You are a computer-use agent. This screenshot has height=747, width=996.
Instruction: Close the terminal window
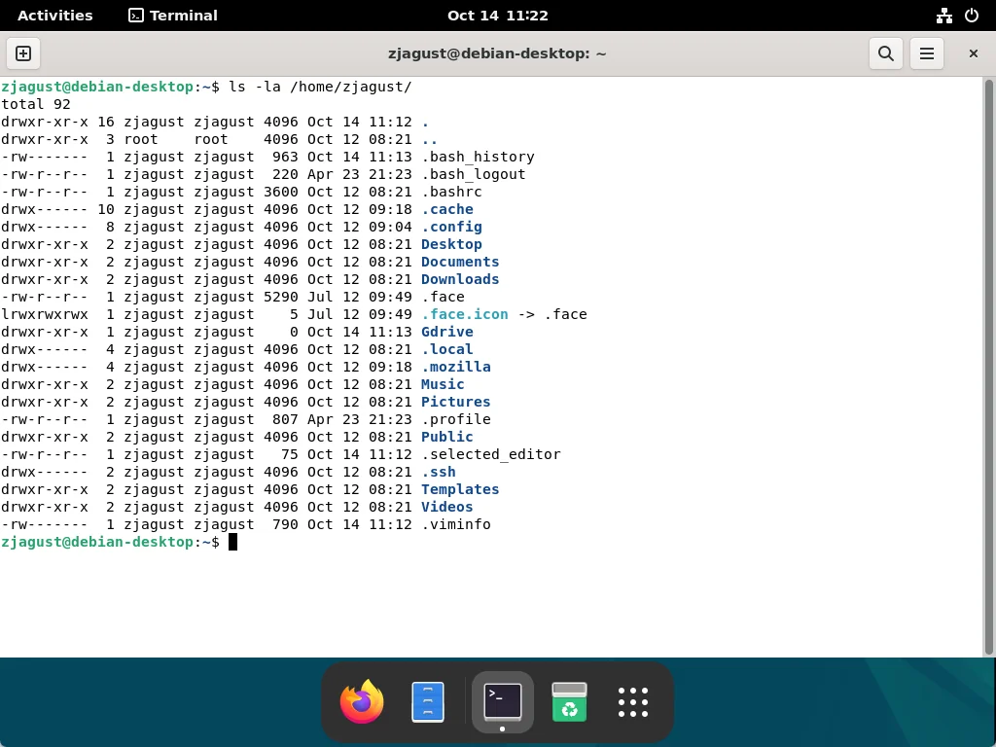tap(973, 53)
